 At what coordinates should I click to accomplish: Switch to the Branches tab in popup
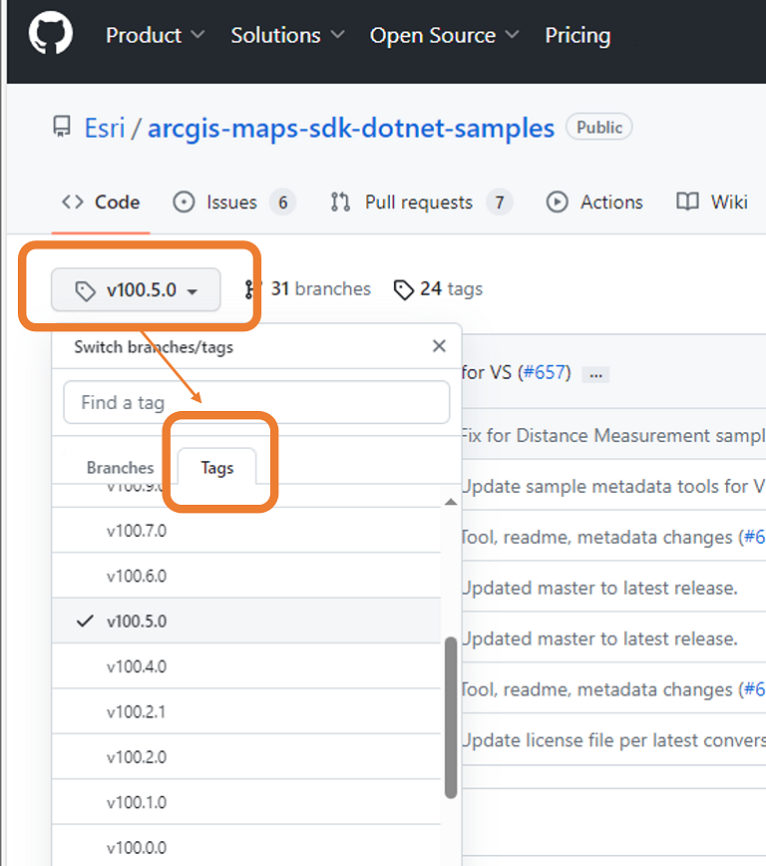pyautogui.click(x=120, y=468)
